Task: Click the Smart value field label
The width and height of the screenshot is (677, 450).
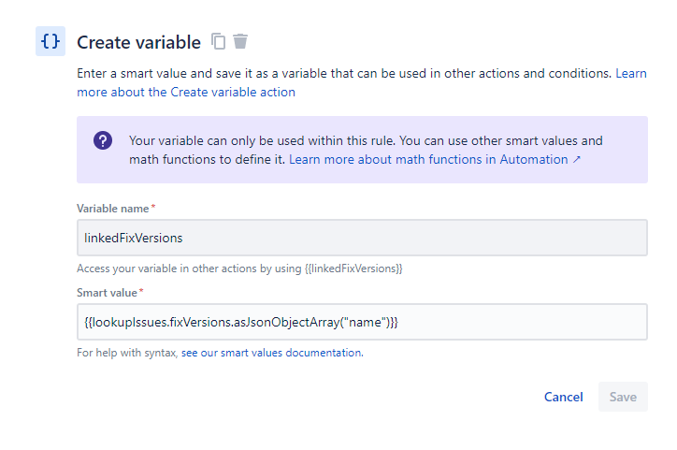Action: (x=107, y=293)
